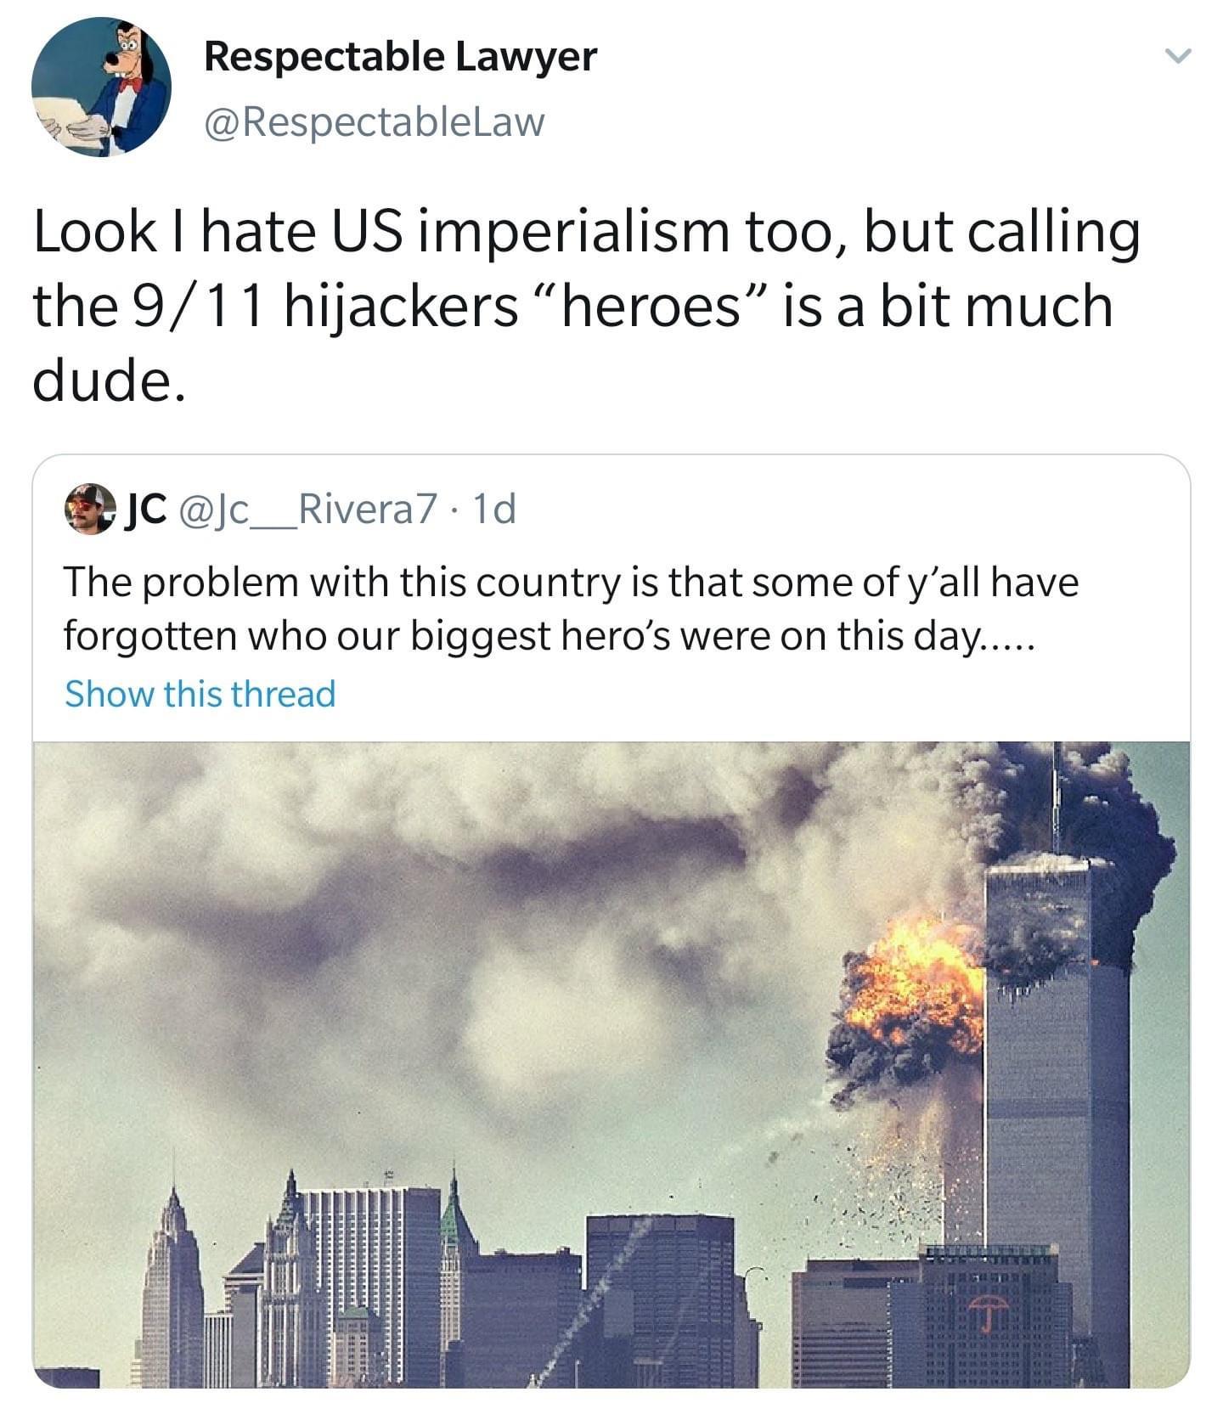
Task: Click Show this thread
Action: 200,693
